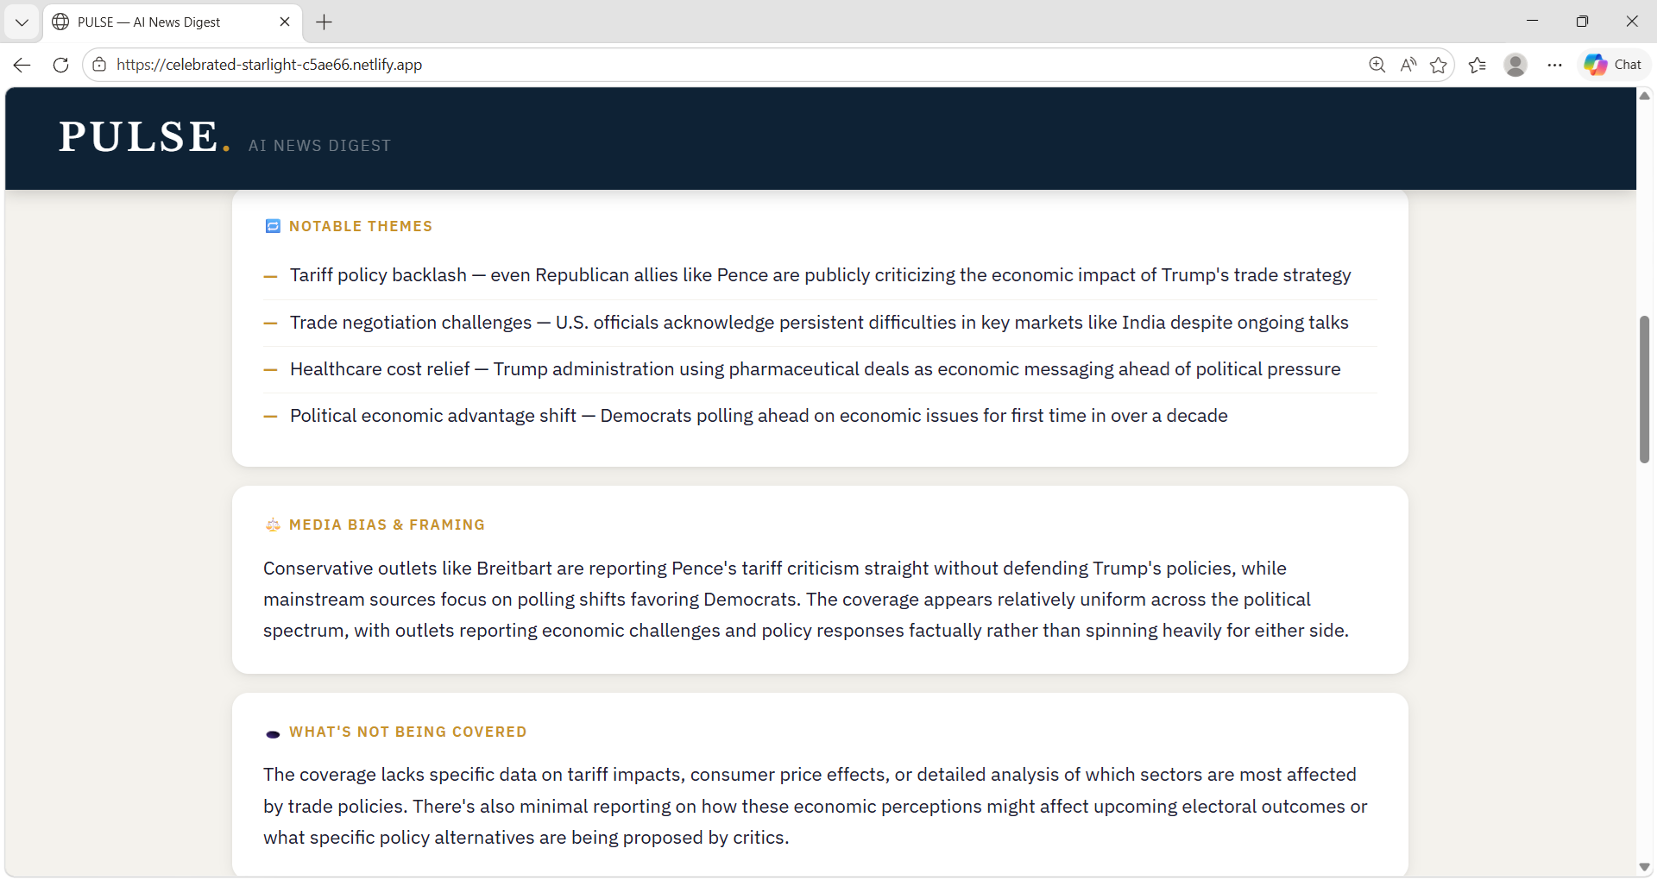View site information via the lock icon
1657x880 pixels.
[99, 65]
